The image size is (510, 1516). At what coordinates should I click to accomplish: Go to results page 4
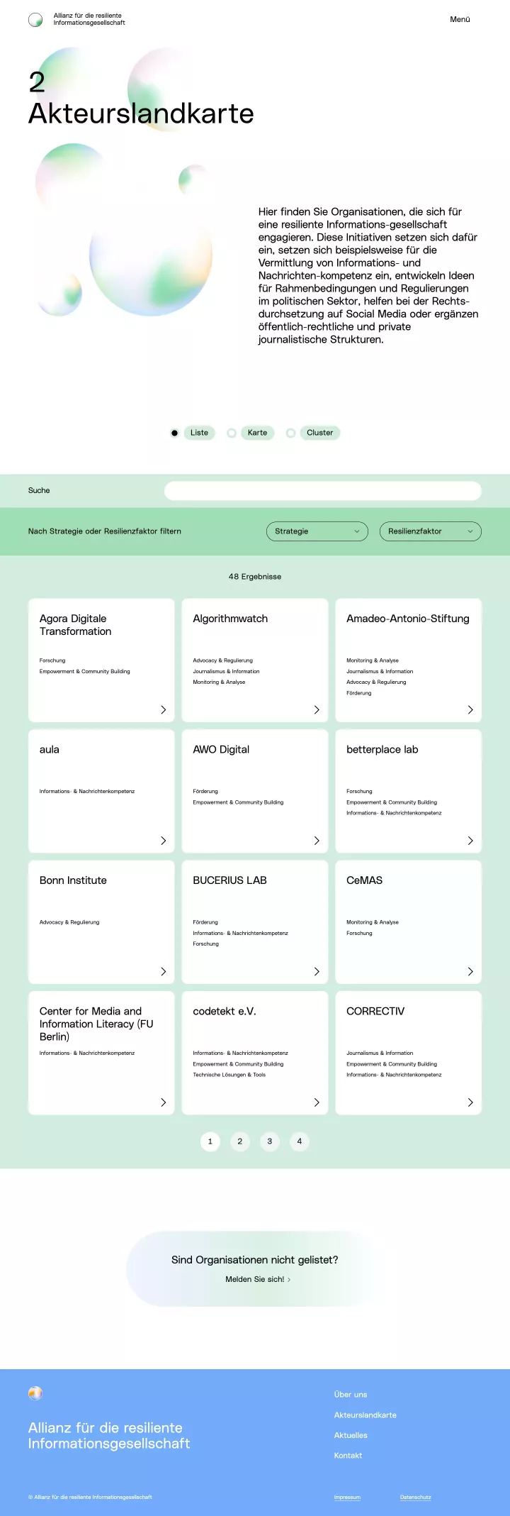pyautogui.click(x=300, y=1141)
